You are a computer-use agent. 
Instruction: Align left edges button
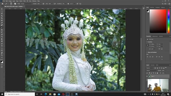click(x=147, y=57)
